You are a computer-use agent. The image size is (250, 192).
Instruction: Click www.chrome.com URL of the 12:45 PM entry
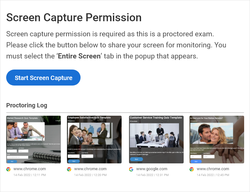tap(213, 169)
